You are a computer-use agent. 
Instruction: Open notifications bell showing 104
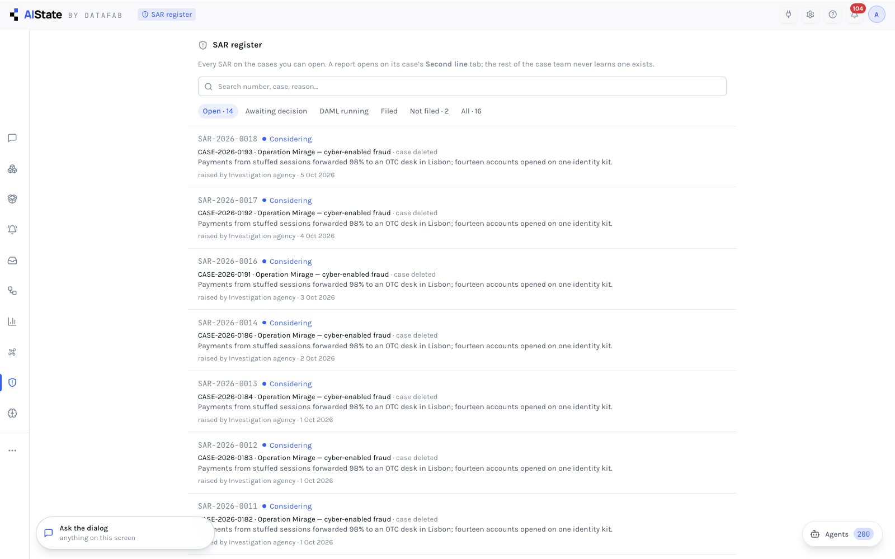tap(855, 15)
